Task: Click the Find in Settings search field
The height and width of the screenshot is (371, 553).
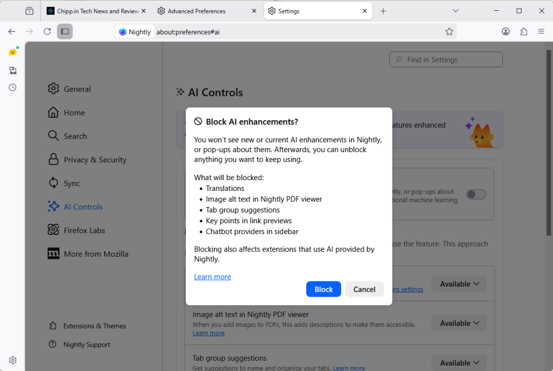Action: pyautogui.click(x=446, y=60)
